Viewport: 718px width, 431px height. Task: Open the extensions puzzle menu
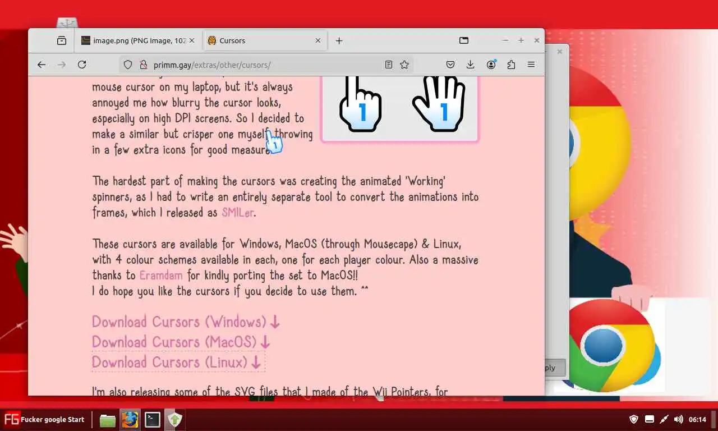click(511, 65)
